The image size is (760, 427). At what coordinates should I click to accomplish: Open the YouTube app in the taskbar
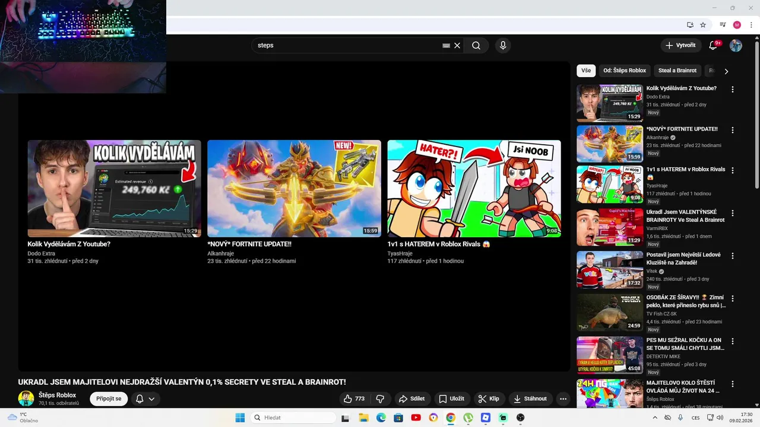click(416, 418)
